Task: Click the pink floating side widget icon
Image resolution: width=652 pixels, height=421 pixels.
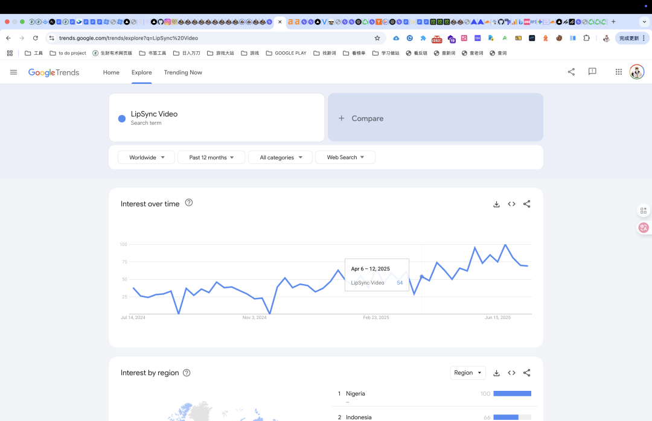Action: click(644, 227)
